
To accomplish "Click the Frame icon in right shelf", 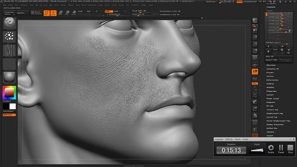I will click(255, 95).
